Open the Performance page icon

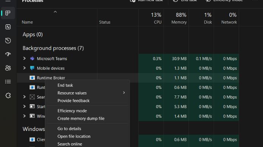8,27
